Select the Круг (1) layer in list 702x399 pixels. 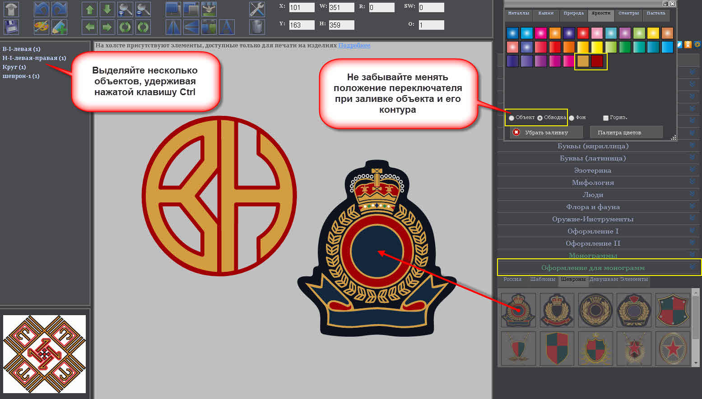coord(14,67)
